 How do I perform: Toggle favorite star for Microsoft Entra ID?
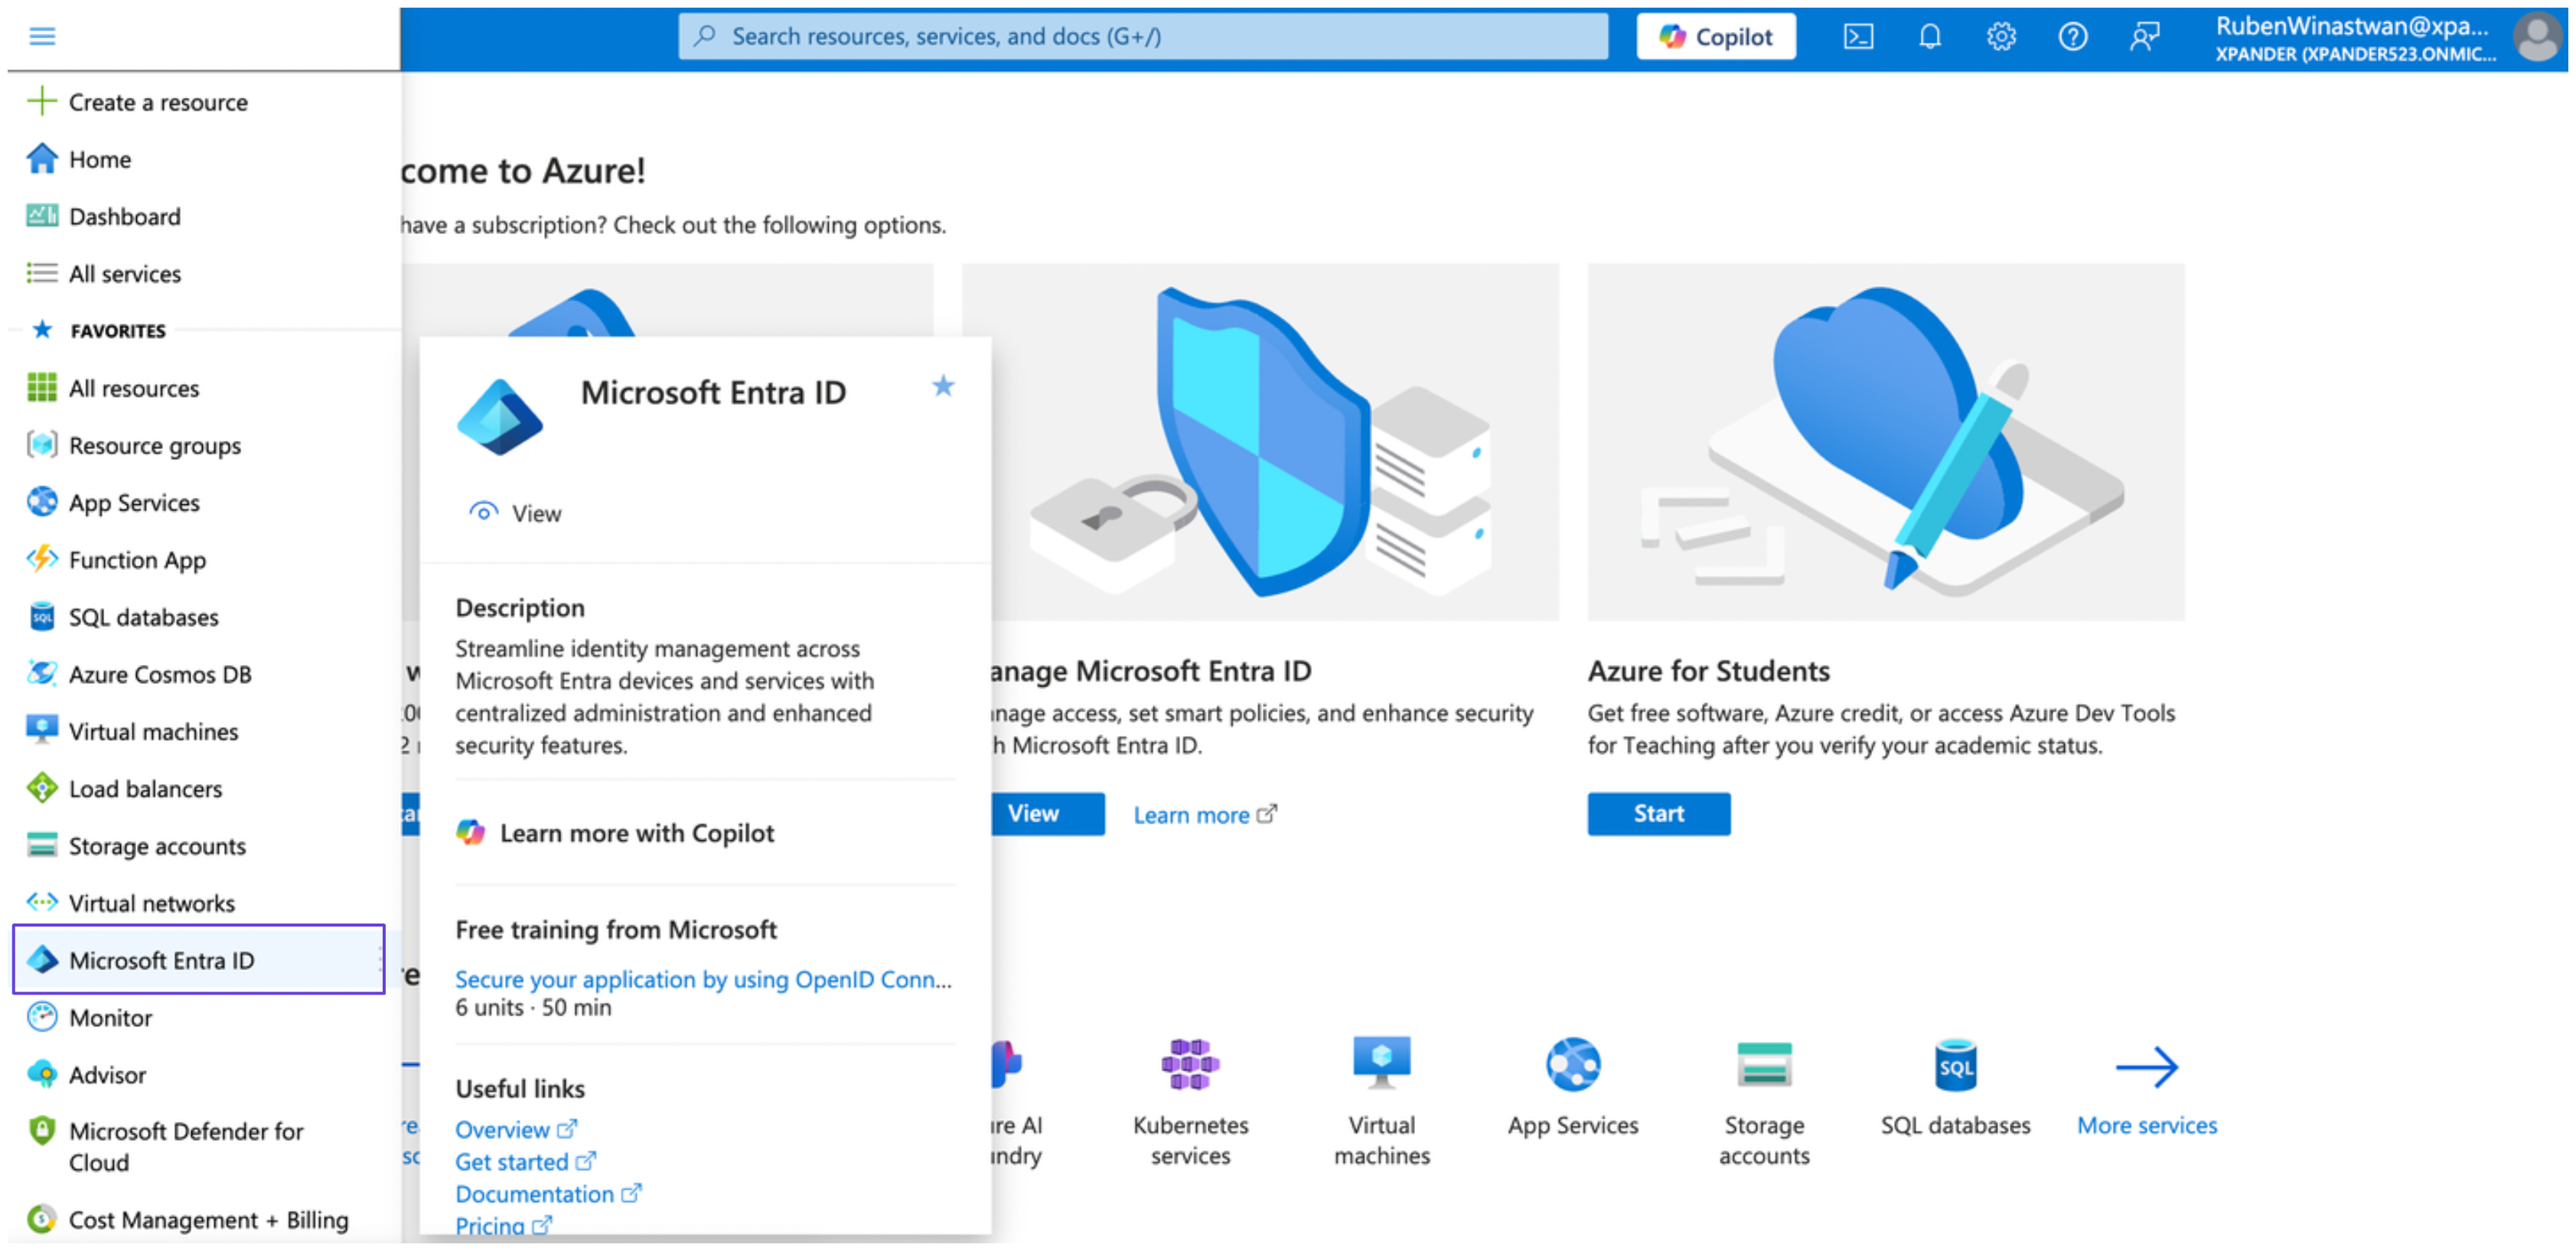[x=942, y=386]
